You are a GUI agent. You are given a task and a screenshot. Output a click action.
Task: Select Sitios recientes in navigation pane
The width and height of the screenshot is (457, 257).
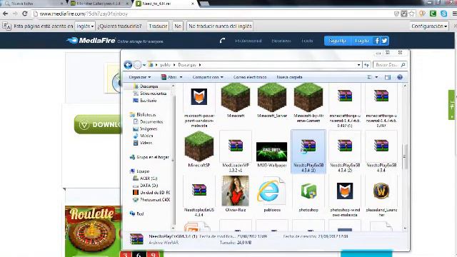tap(153, 94)
